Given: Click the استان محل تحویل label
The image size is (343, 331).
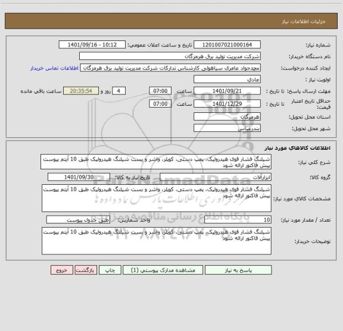Looking at the screenshot, I should (x=310, y=117).
